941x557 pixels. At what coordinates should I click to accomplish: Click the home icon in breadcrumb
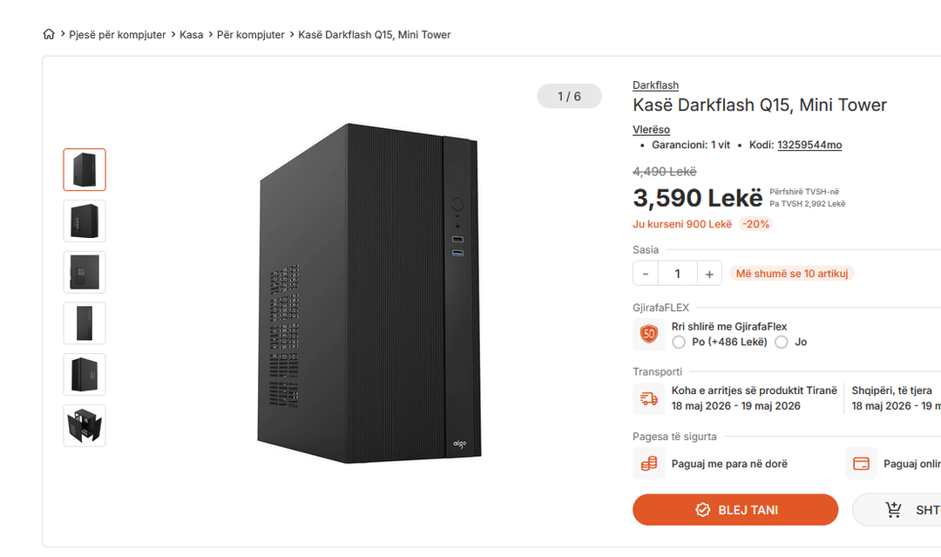click(x=49, y=35)
